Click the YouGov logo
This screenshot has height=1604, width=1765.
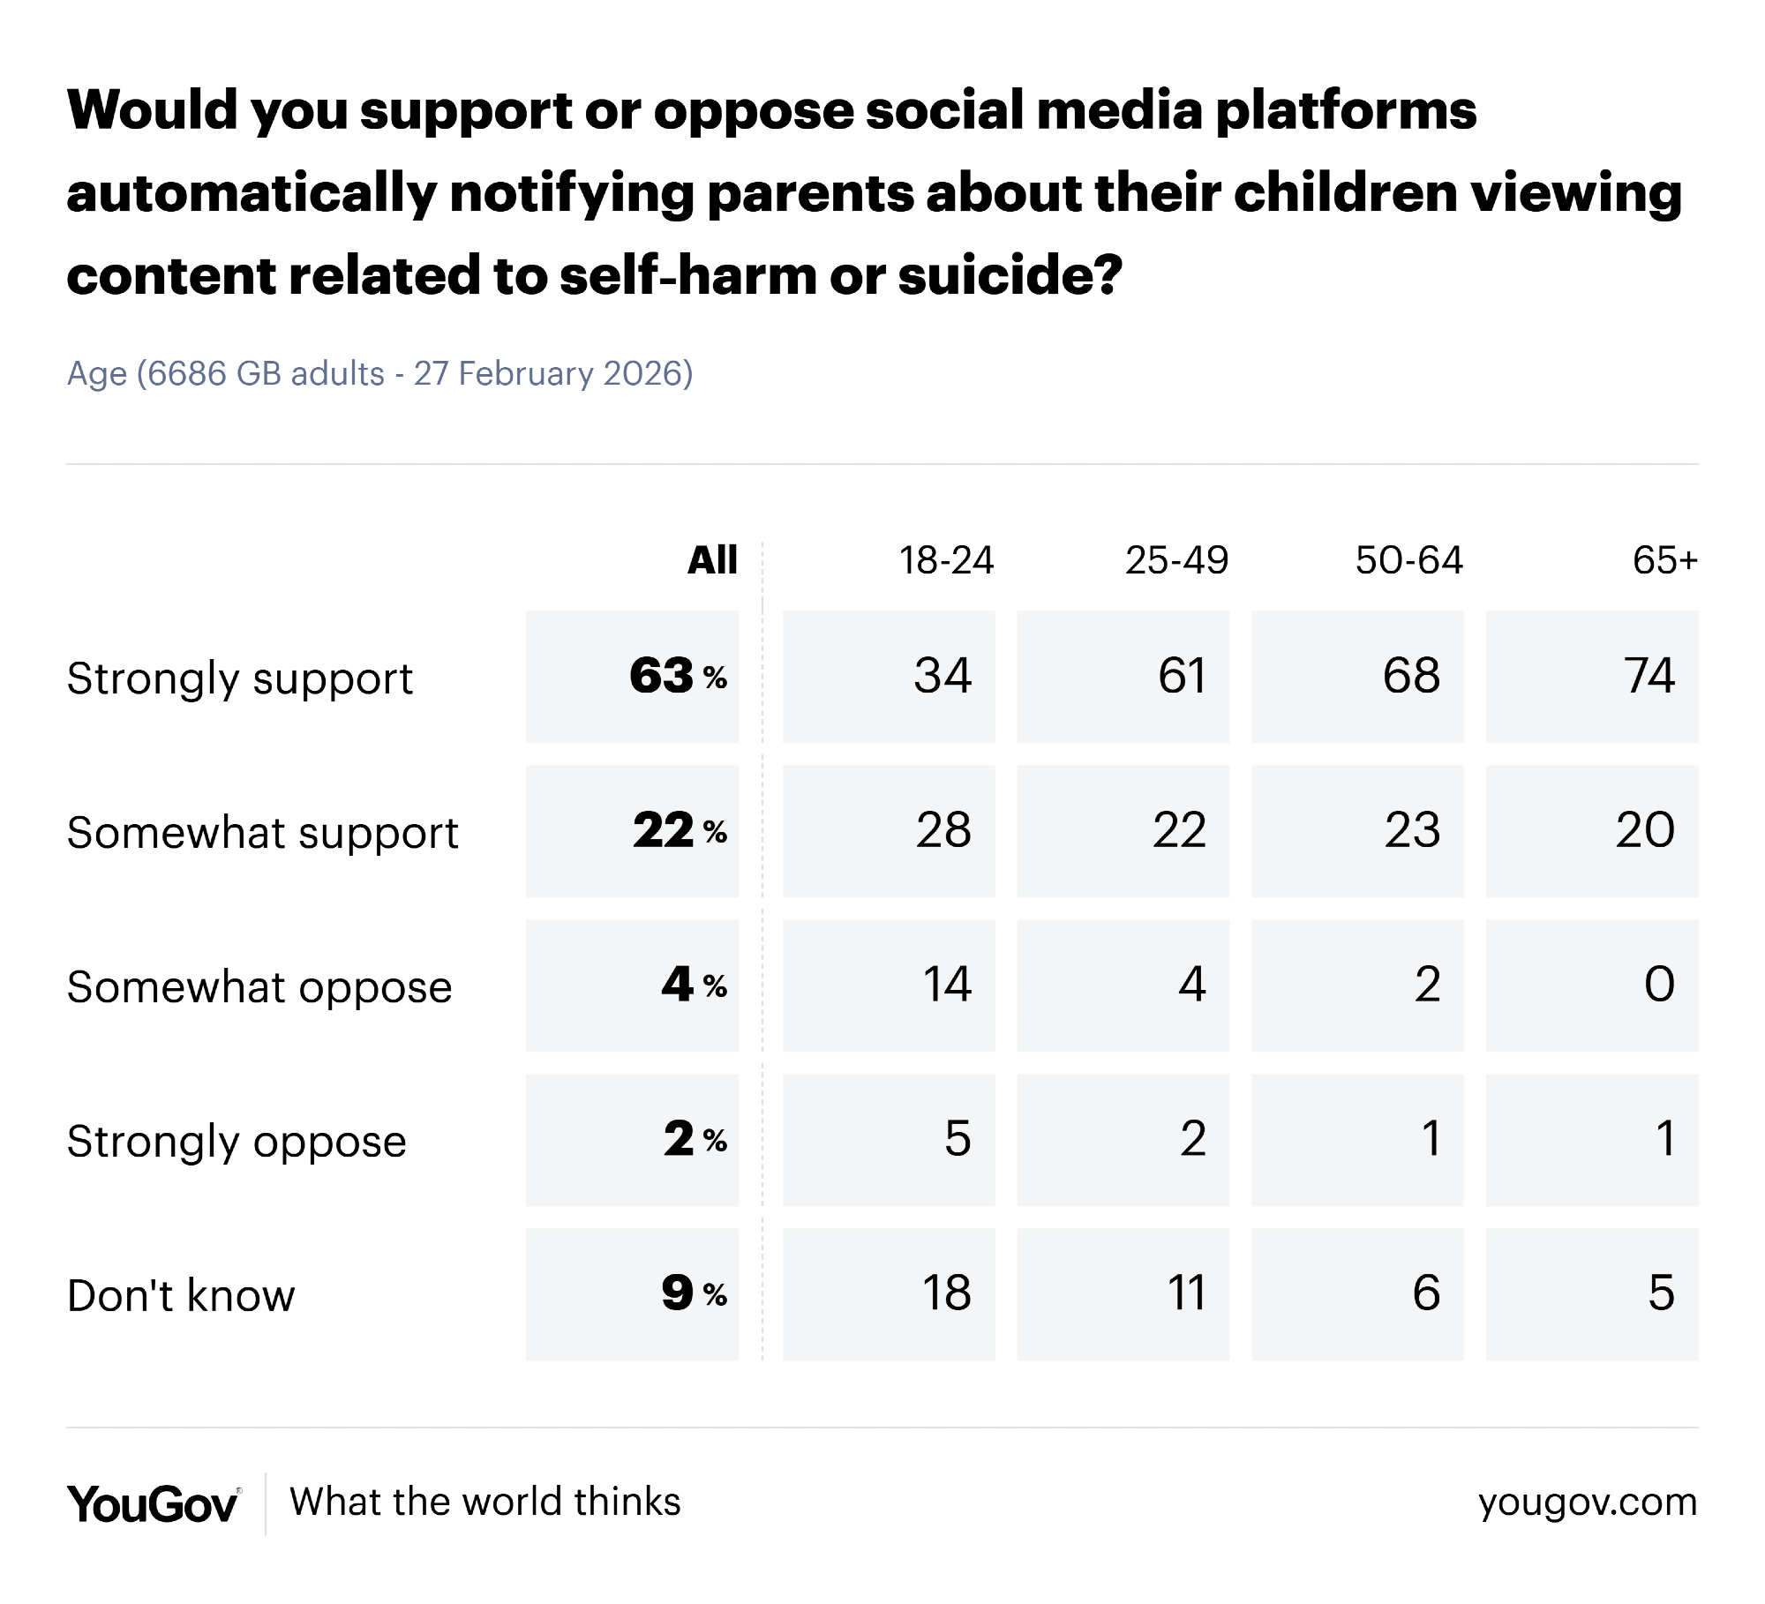153,1503
